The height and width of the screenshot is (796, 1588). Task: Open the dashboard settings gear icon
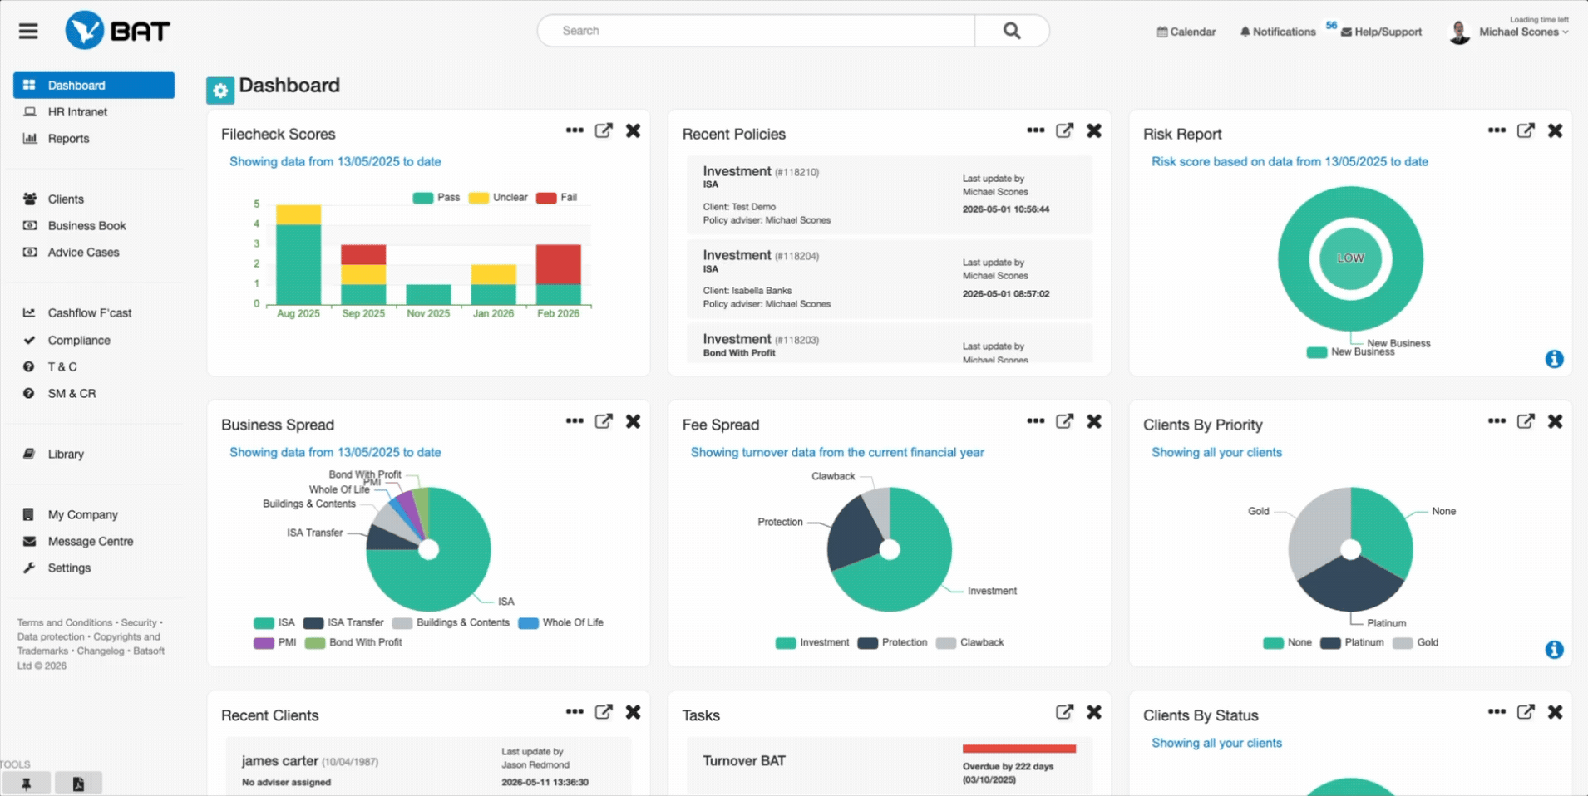point(220,91)
